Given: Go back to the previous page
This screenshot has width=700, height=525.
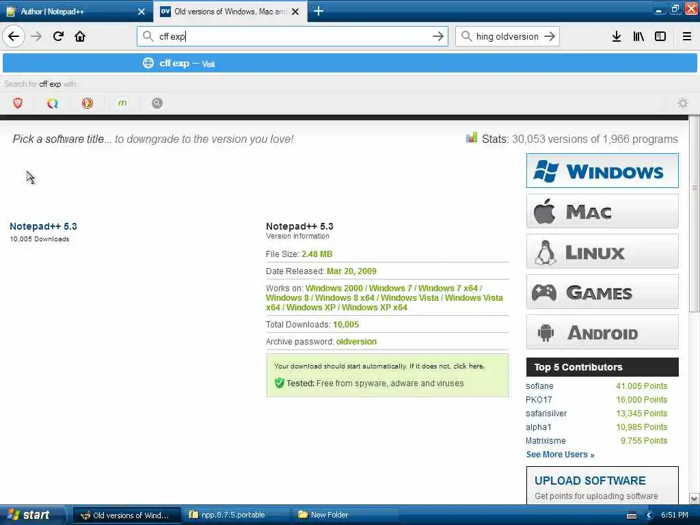Looking at the screenshot, I should pyautogui.click(x=14, y=36).
